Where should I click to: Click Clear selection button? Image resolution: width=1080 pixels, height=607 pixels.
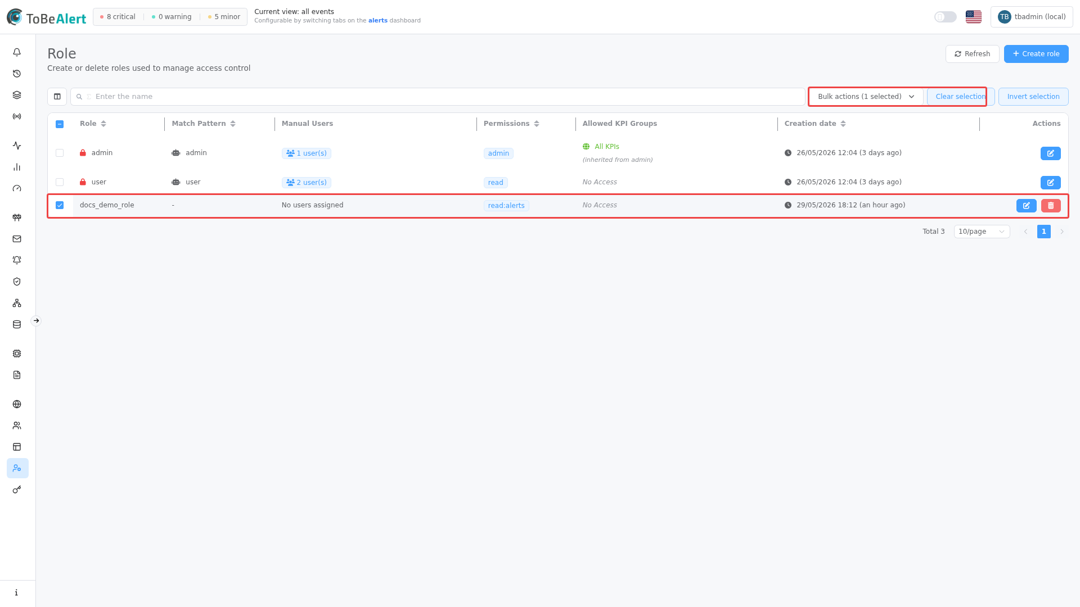pos(961,97)
